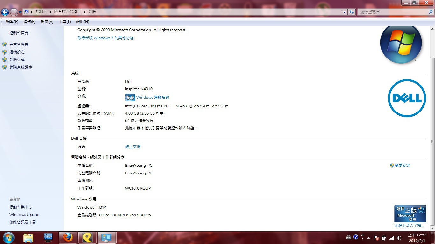
Task: Open recent pages dropdown beside forward arrow
Action: pos(20,12)
